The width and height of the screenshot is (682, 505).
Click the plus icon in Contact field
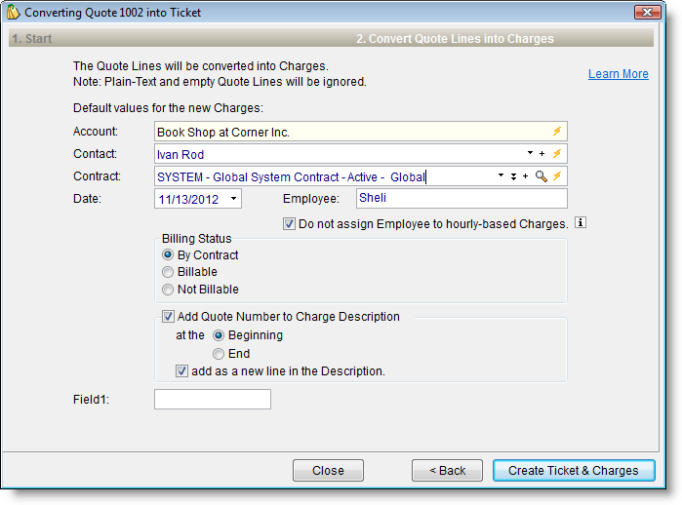tap(542, 154)
